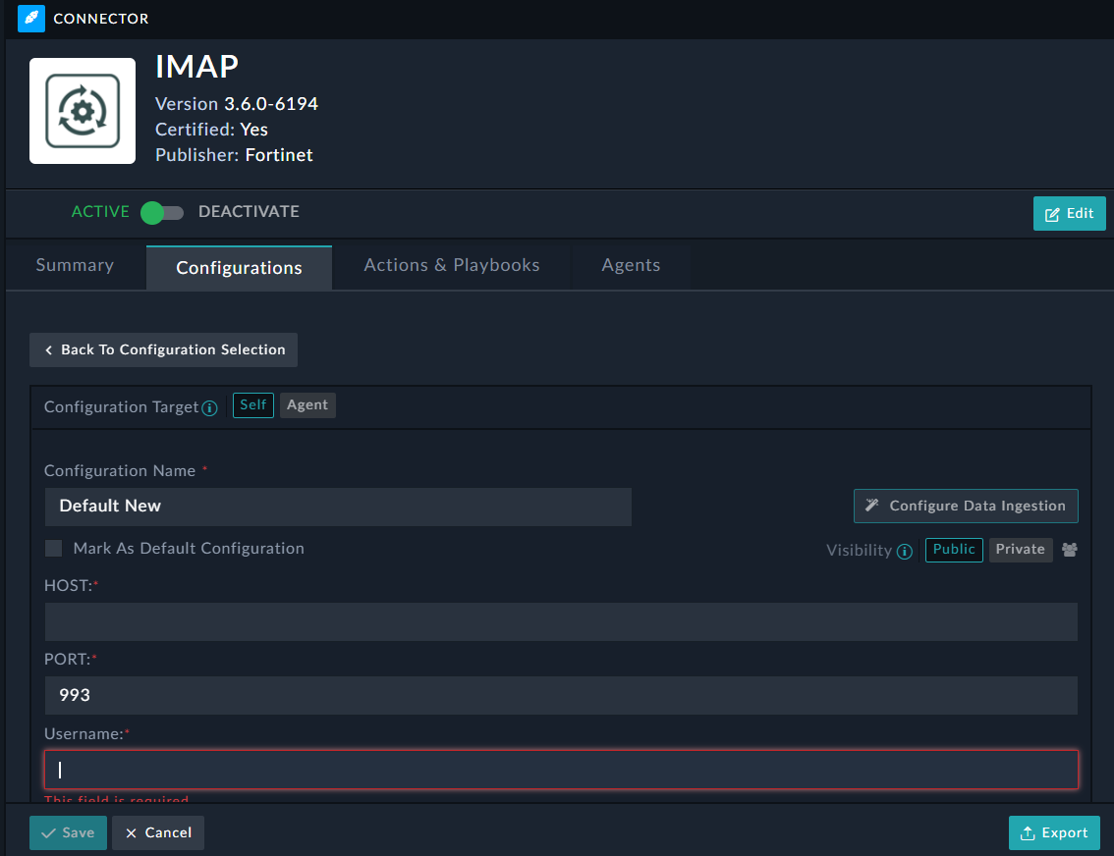Screen dimensions: 1114x856
Task: Open the Actions & Playbooks tab
Action: coord(451,264)
